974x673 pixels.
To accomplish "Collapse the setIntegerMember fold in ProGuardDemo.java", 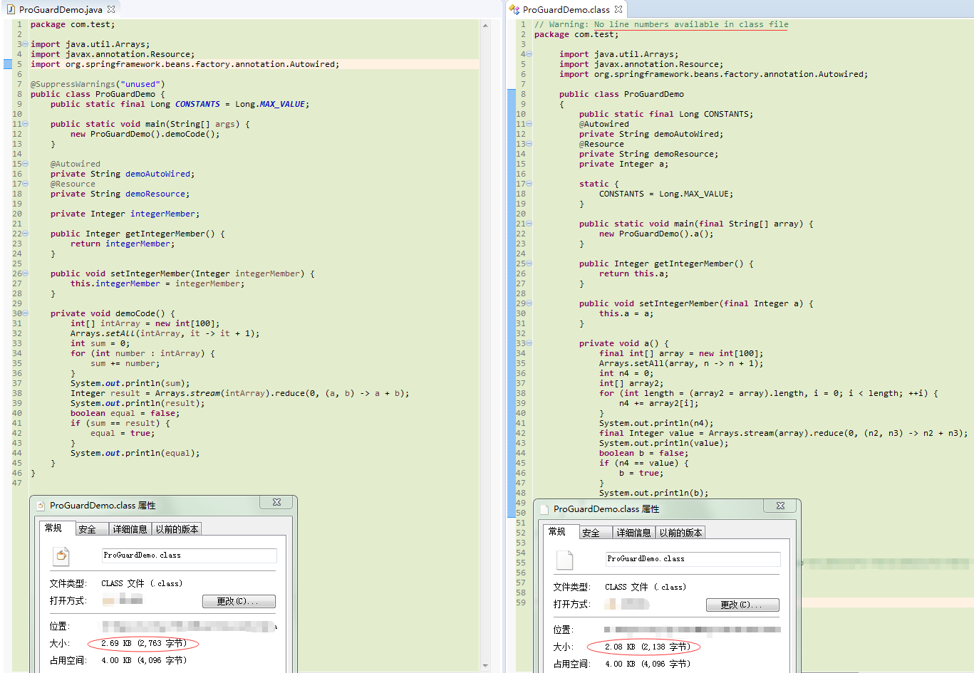I will (26, 273).
